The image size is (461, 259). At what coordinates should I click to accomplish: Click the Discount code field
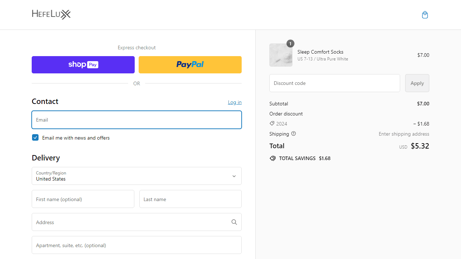point(335,83)
